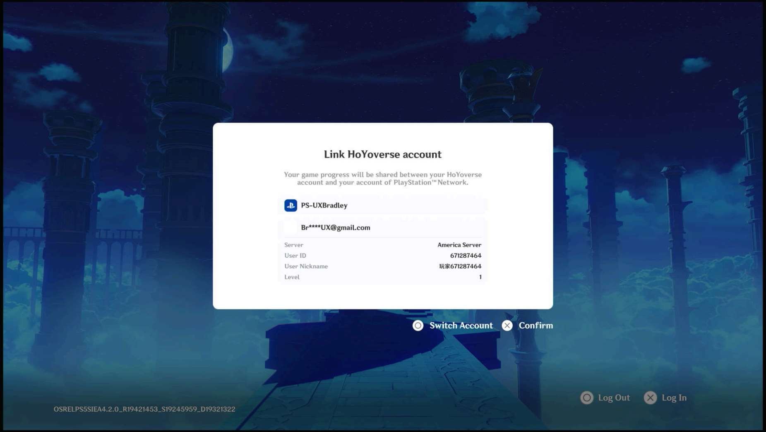
Task: Click the PS-UXBradley account name
Action: point(324,205)
